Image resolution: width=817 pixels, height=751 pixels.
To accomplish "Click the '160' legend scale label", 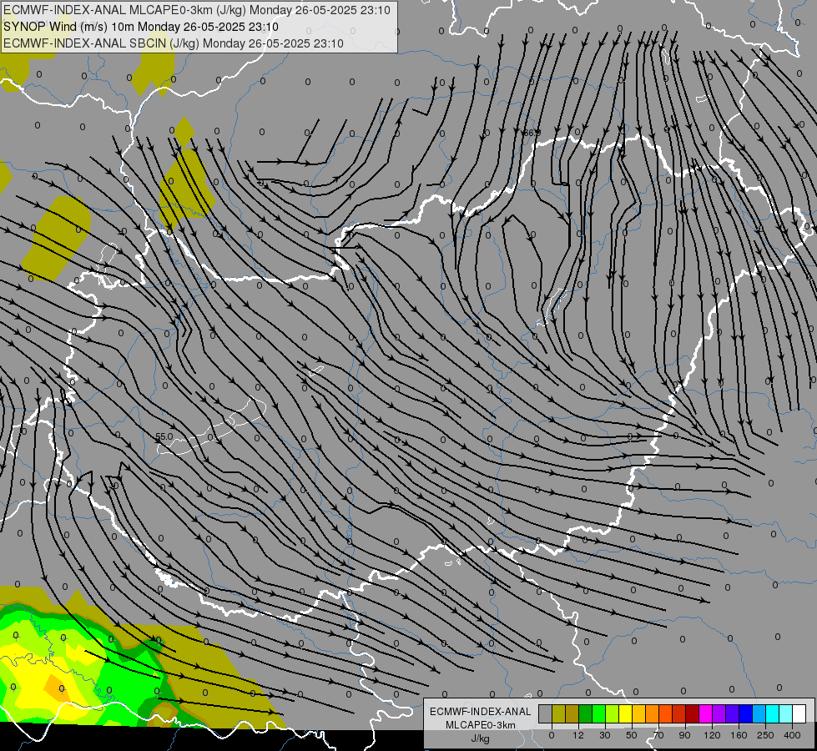I will (739, 735).
